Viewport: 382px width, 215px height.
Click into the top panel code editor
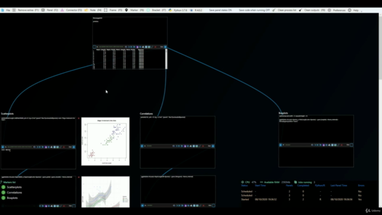(130, 31)
